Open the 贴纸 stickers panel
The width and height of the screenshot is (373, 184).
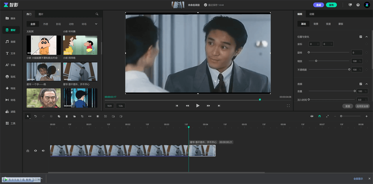tap(11, 77)
